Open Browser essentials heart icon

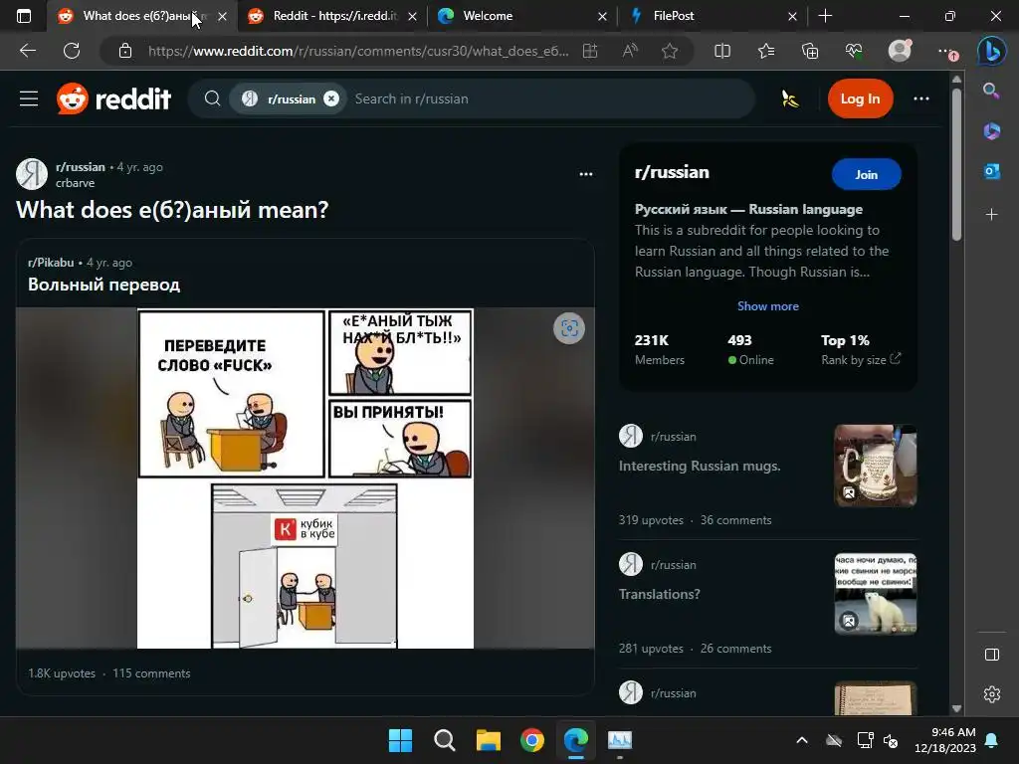click(854, 51)
